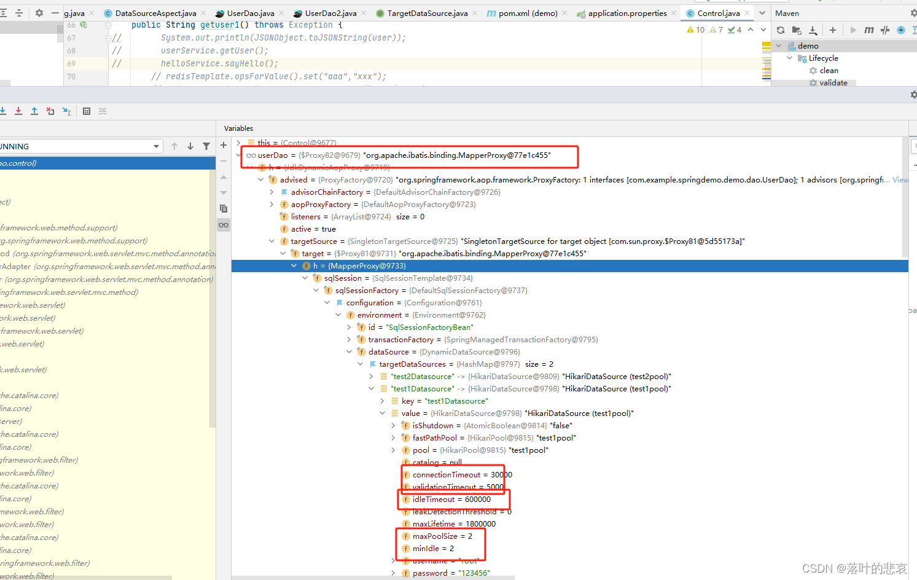
Task: Click Run Maven Build play icon
Action: 853,30
